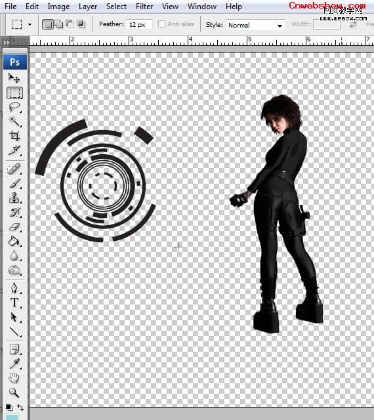
Task: Open the Select menu
Action: coord(116,7)
